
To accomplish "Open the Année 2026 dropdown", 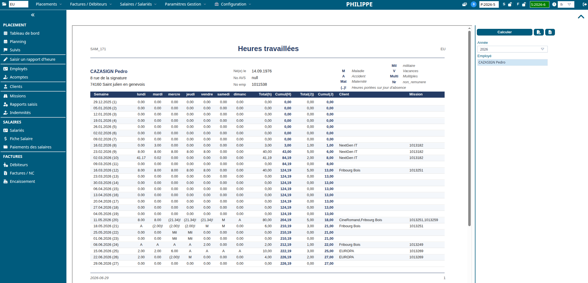I will [x=512, y=49].
